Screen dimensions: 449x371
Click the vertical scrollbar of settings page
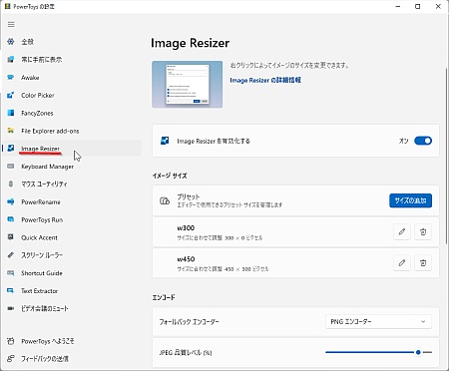pos(446,157)
